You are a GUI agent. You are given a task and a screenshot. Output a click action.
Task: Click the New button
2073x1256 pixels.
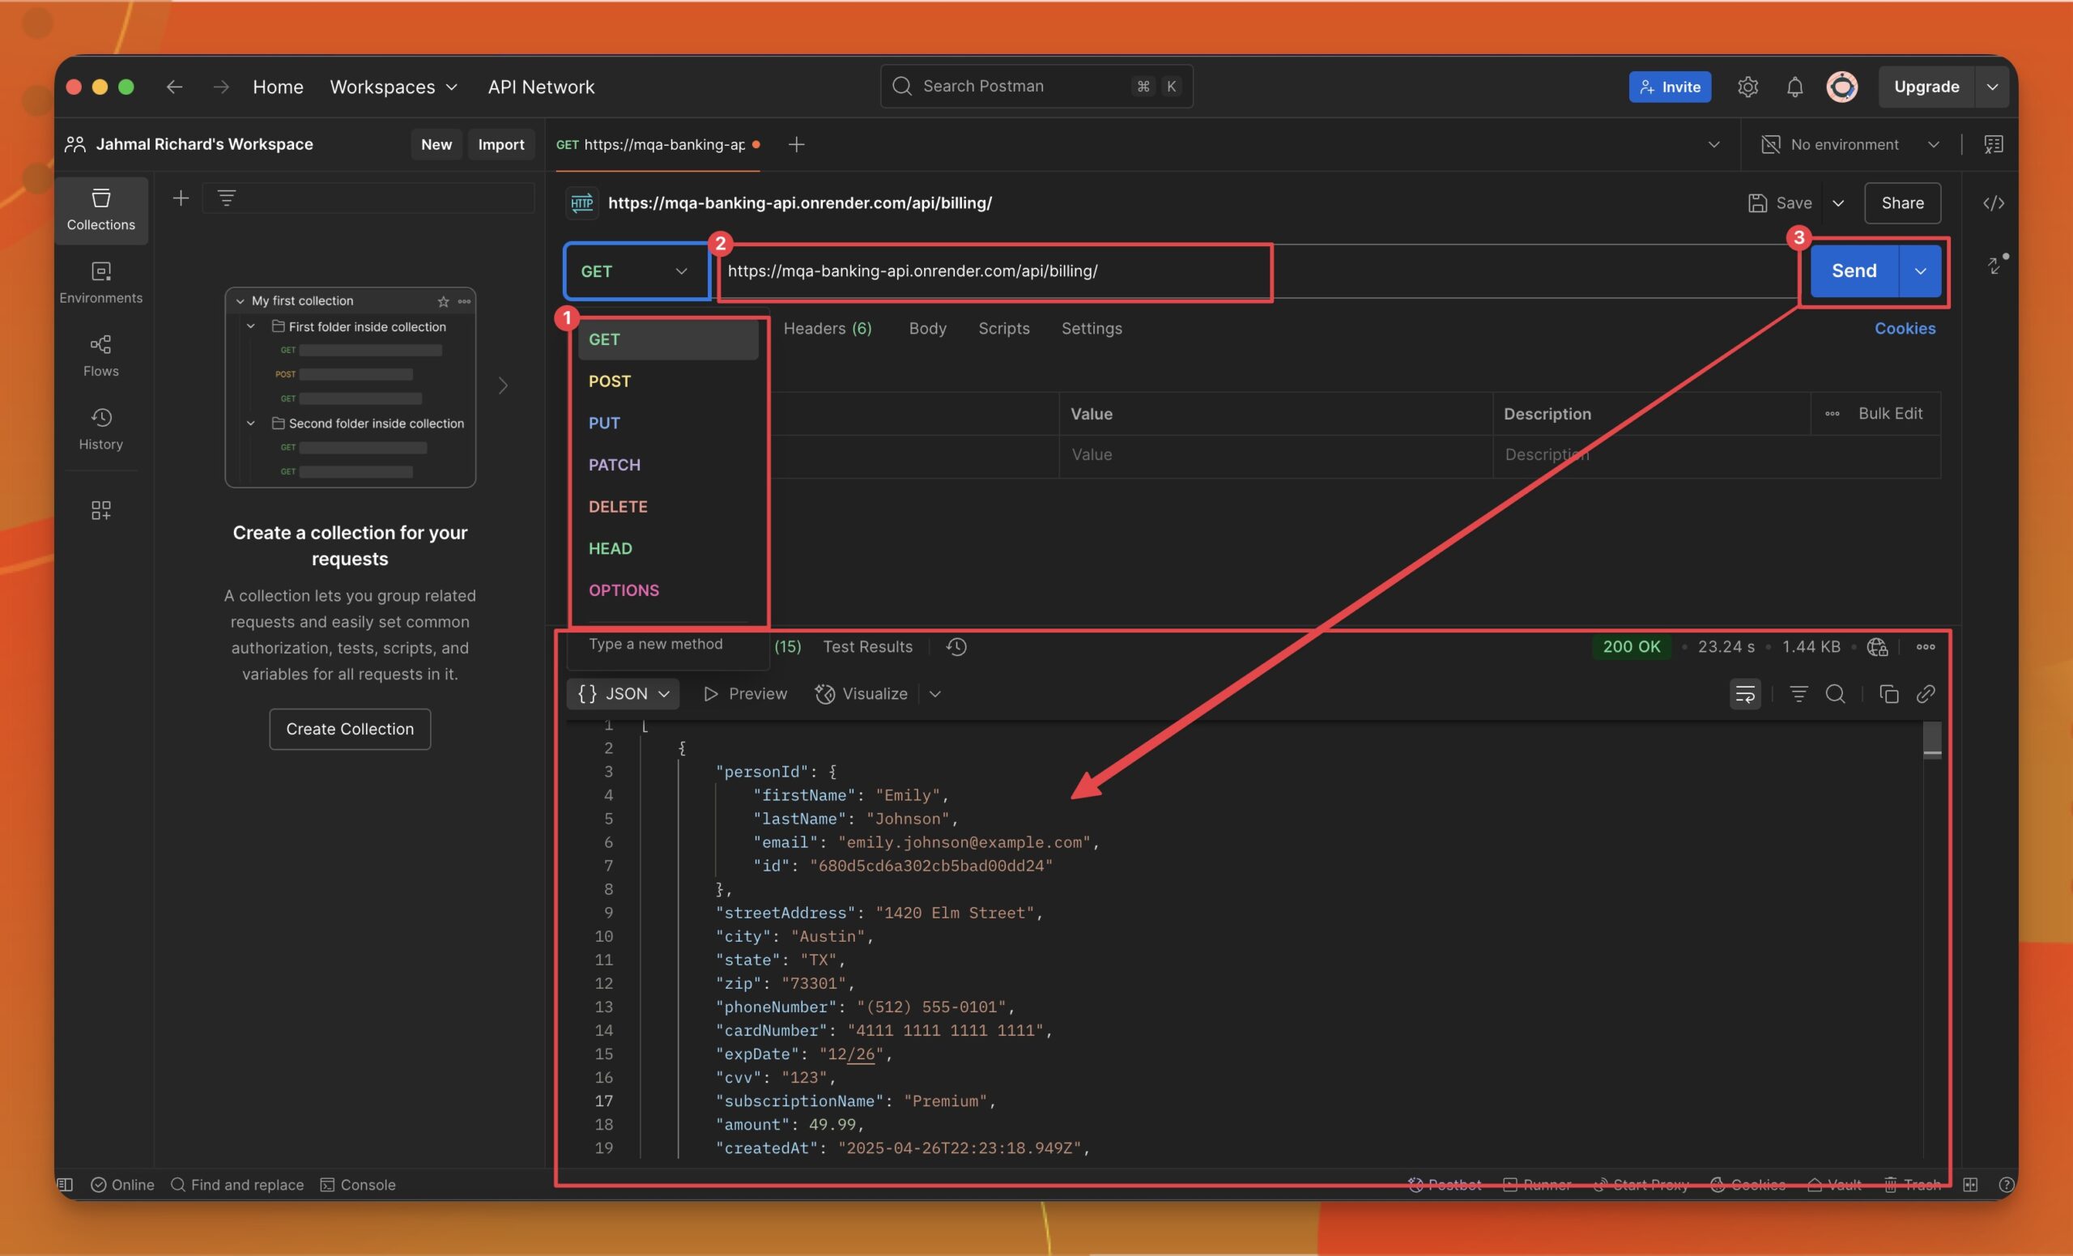436,145
